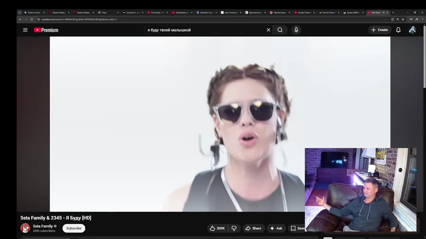Close the 5sta Family tab

tap(387, 13)
